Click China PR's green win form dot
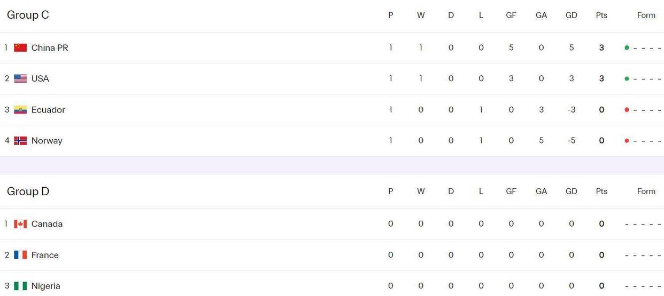Image resolution: width=664 pixels, height=296 pixels. pyautogui.click(x=627, y=47)
